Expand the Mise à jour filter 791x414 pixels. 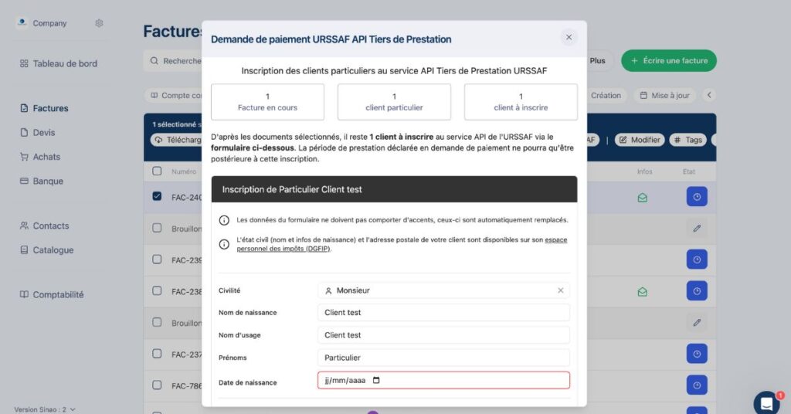pos(665,96)
